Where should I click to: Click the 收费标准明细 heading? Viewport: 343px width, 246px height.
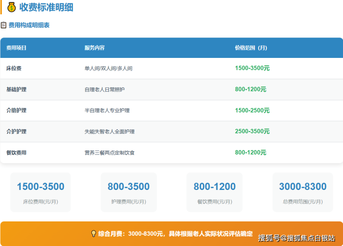[46, 7]
